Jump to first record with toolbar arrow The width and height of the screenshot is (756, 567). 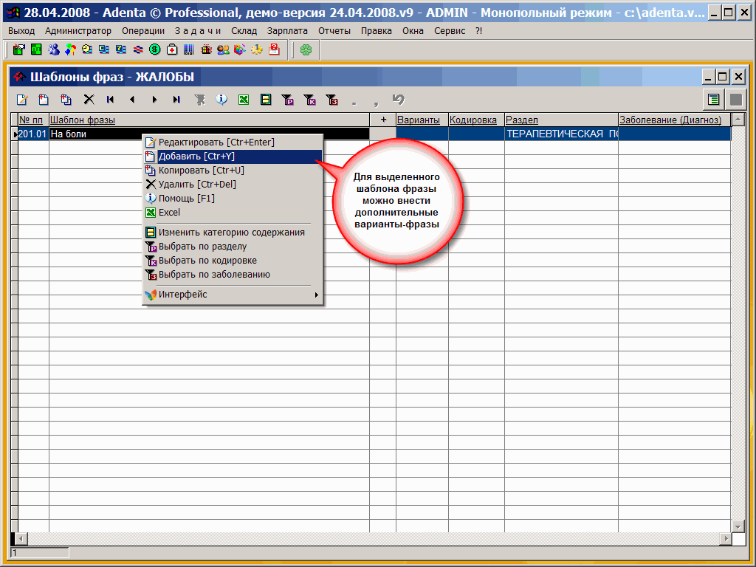110,99
